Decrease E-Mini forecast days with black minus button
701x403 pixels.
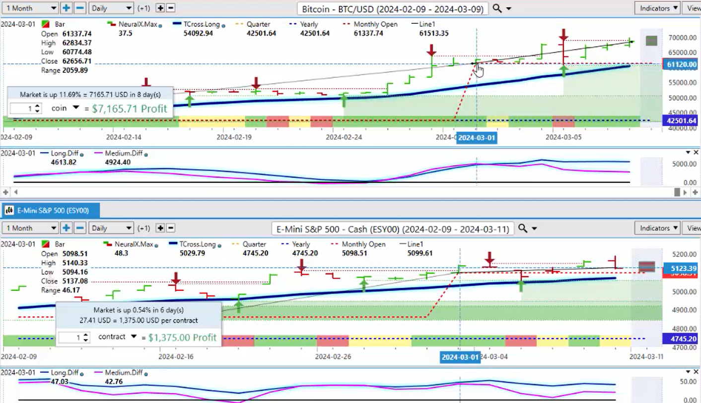tap(170, 228)
